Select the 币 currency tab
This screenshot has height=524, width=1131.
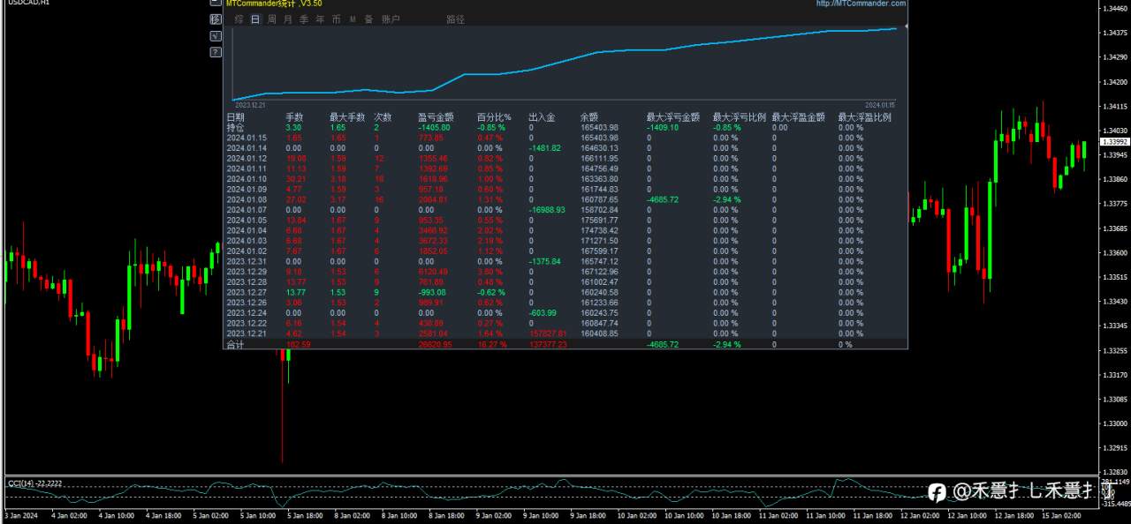click(x=337, y=19)
